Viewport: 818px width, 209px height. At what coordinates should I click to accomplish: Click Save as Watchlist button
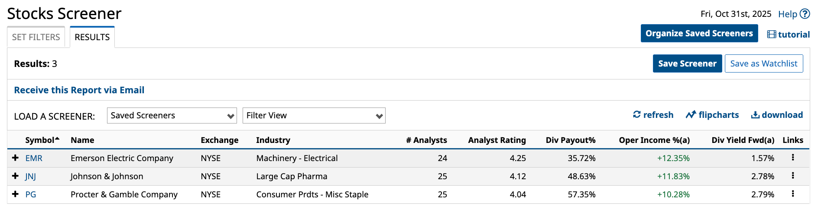(763, 63)
